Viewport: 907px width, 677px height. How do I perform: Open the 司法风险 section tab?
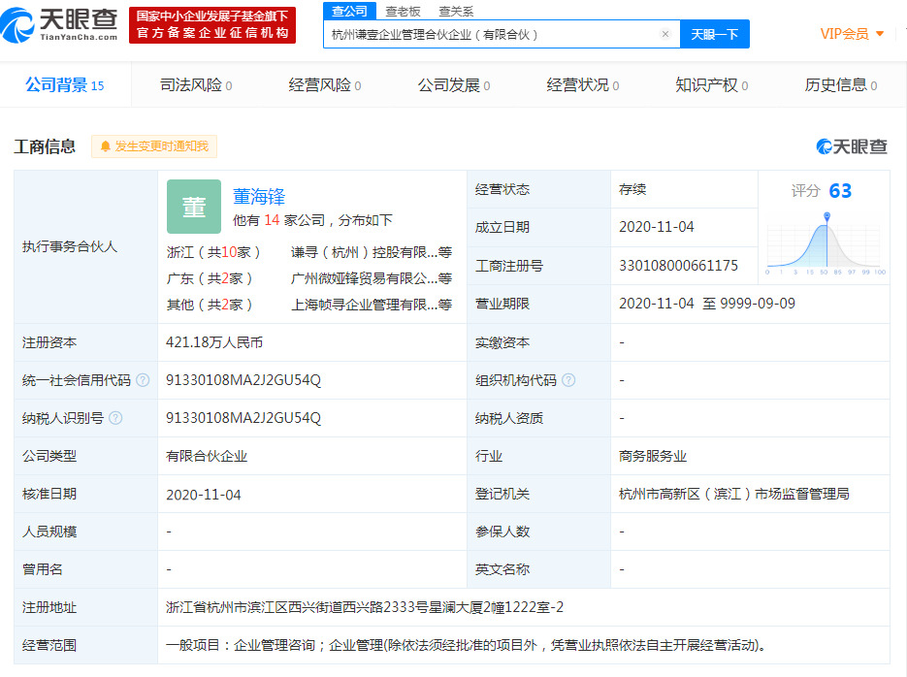(x=196, y=85)
